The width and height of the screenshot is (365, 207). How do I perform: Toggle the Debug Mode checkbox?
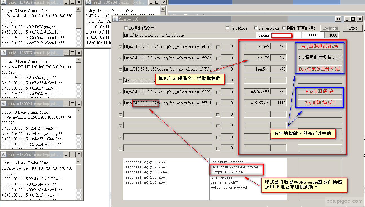256,28
